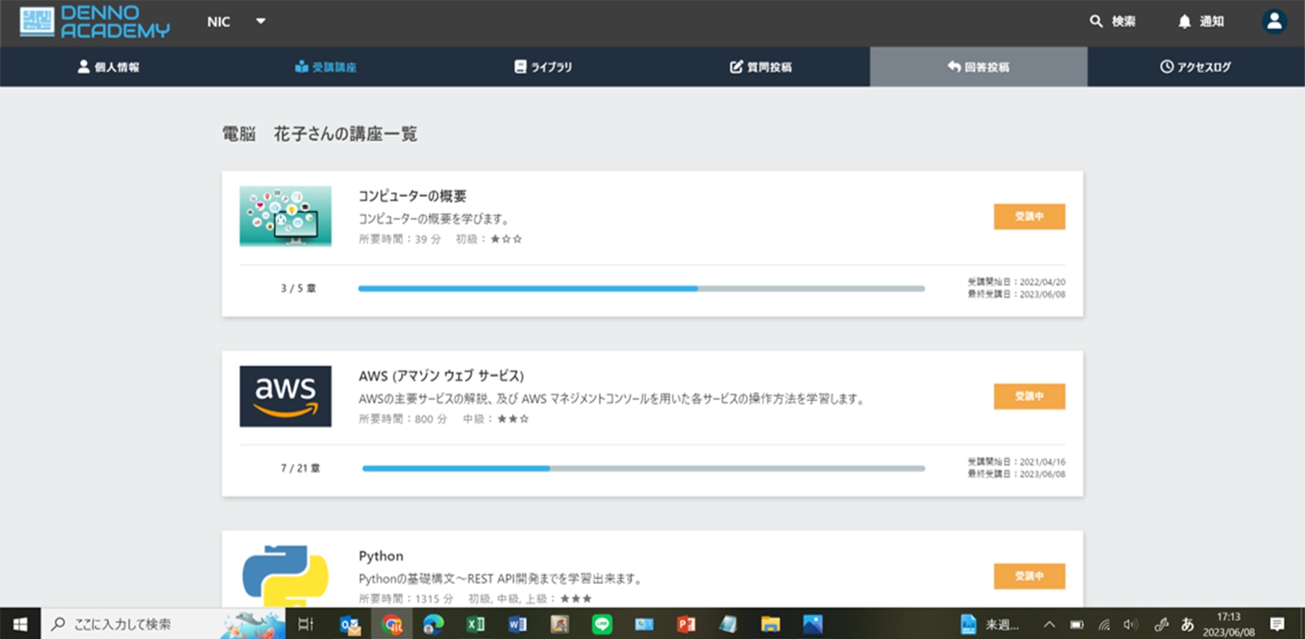Viewport: 1305px width, 639px height.
Task: Open the taskbar clock 17:13
Action: tap(1228, 624)
